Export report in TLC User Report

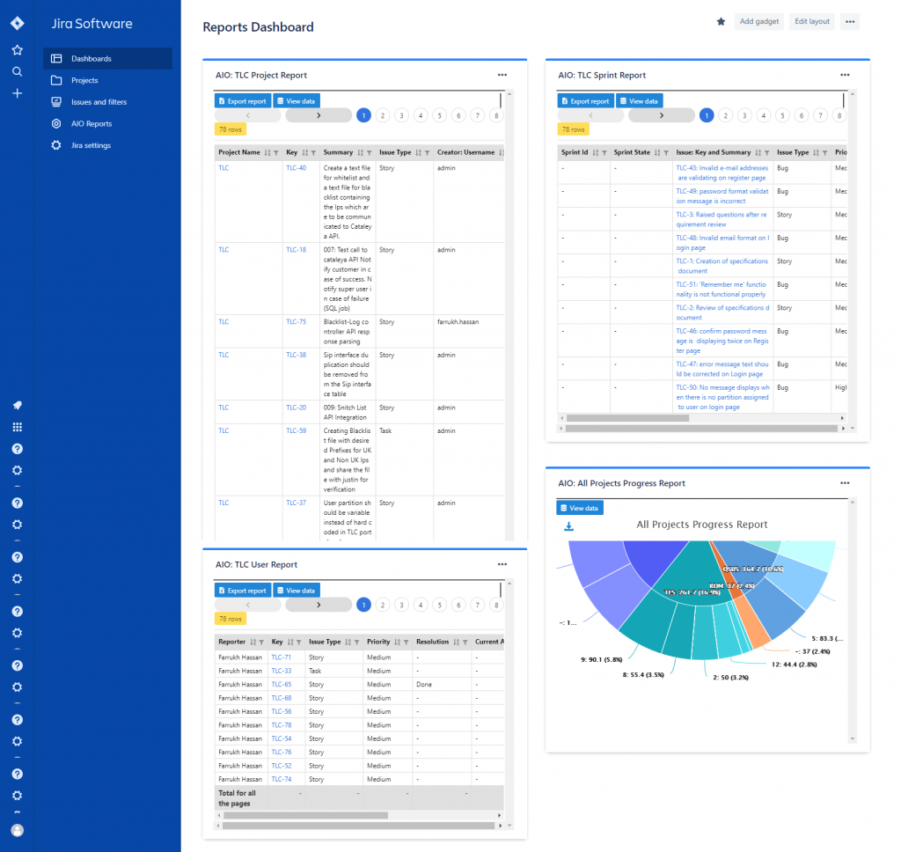pyautogui.click(x=243, y=590)
